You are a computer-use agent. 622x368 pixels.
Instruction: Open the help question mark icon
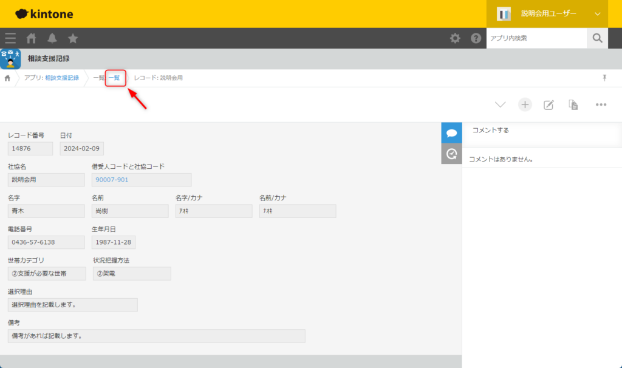476,38
